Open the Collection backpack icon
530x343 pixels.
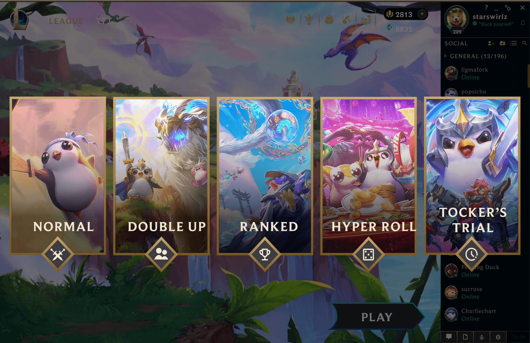pyautogui.click(x=329, y=20)
